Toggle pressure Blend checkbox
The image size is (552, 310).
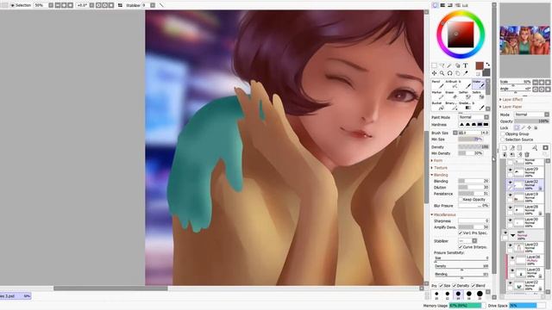(x=474, y=286)
